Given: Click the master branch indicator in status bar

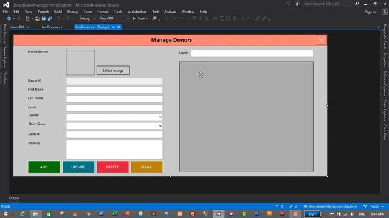Looking at the screenshot, I should click(373, 206).
